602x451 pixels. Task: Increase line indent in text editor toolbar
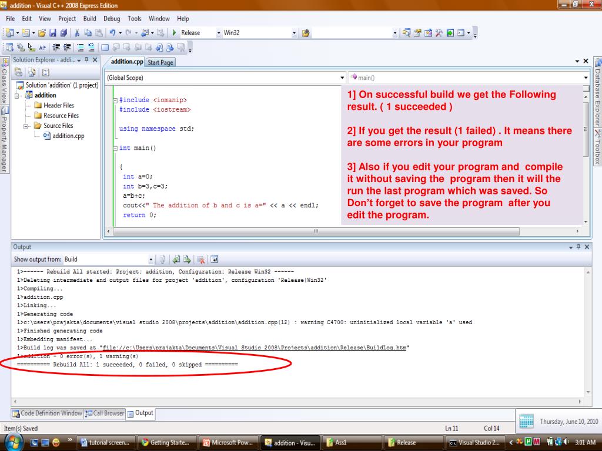[67, 47]
